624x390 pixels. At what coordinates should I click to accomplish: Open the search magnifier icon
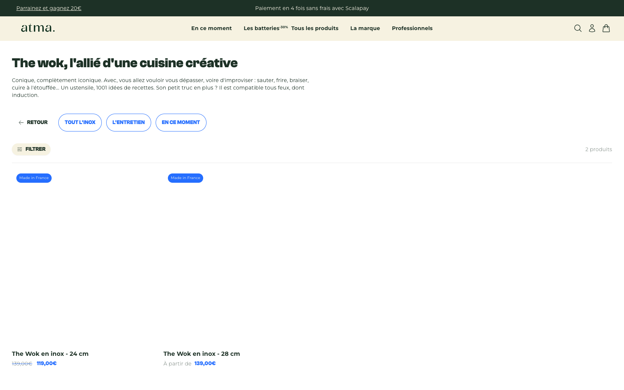pyautogui.click(x=578, y=28)
